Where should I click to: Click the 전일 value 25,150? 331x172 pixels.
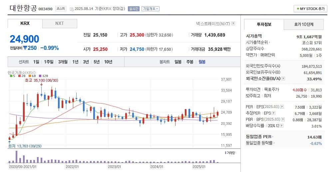point(100,35)
